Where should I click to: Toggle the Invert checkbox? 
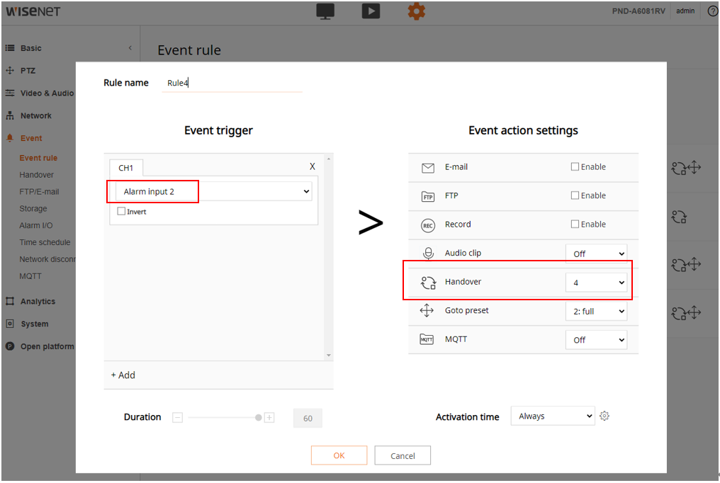click(x=121, y=212)
